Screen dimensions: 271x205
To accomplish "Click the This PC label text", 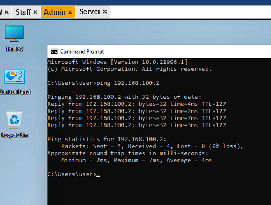I will coord(15,49).
